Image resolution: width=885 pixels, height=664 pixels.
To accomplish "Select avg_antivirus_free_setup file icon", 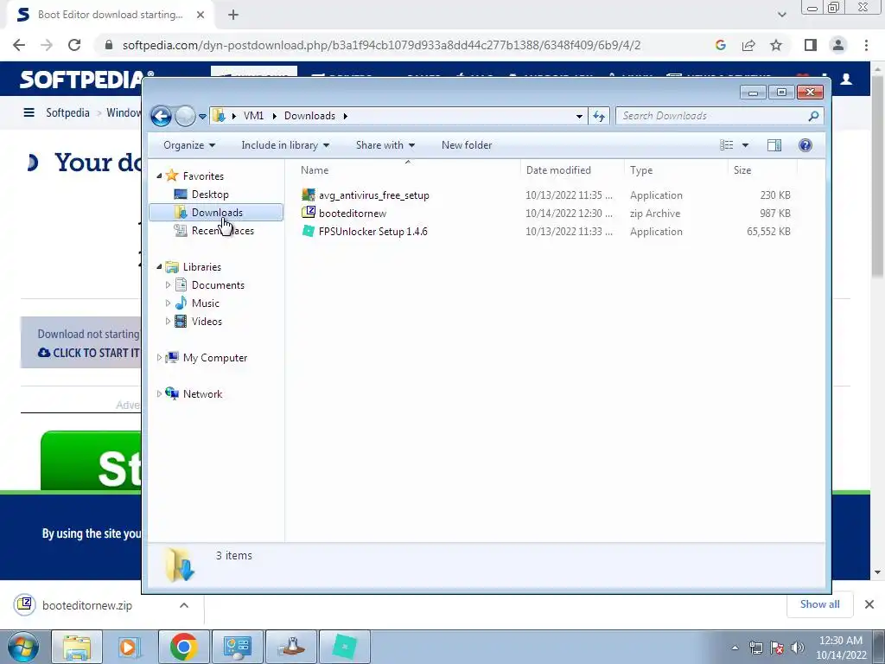I will [309, 195].
